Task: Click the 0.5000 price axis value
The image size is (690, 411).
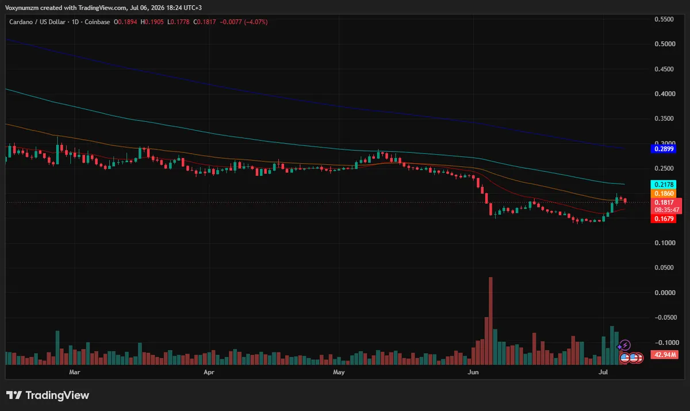Action: (664, 44)
